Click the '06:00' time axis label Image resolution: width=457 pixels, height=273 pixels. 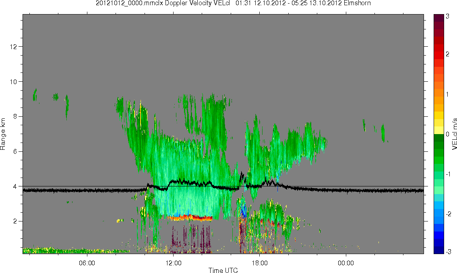87,263
